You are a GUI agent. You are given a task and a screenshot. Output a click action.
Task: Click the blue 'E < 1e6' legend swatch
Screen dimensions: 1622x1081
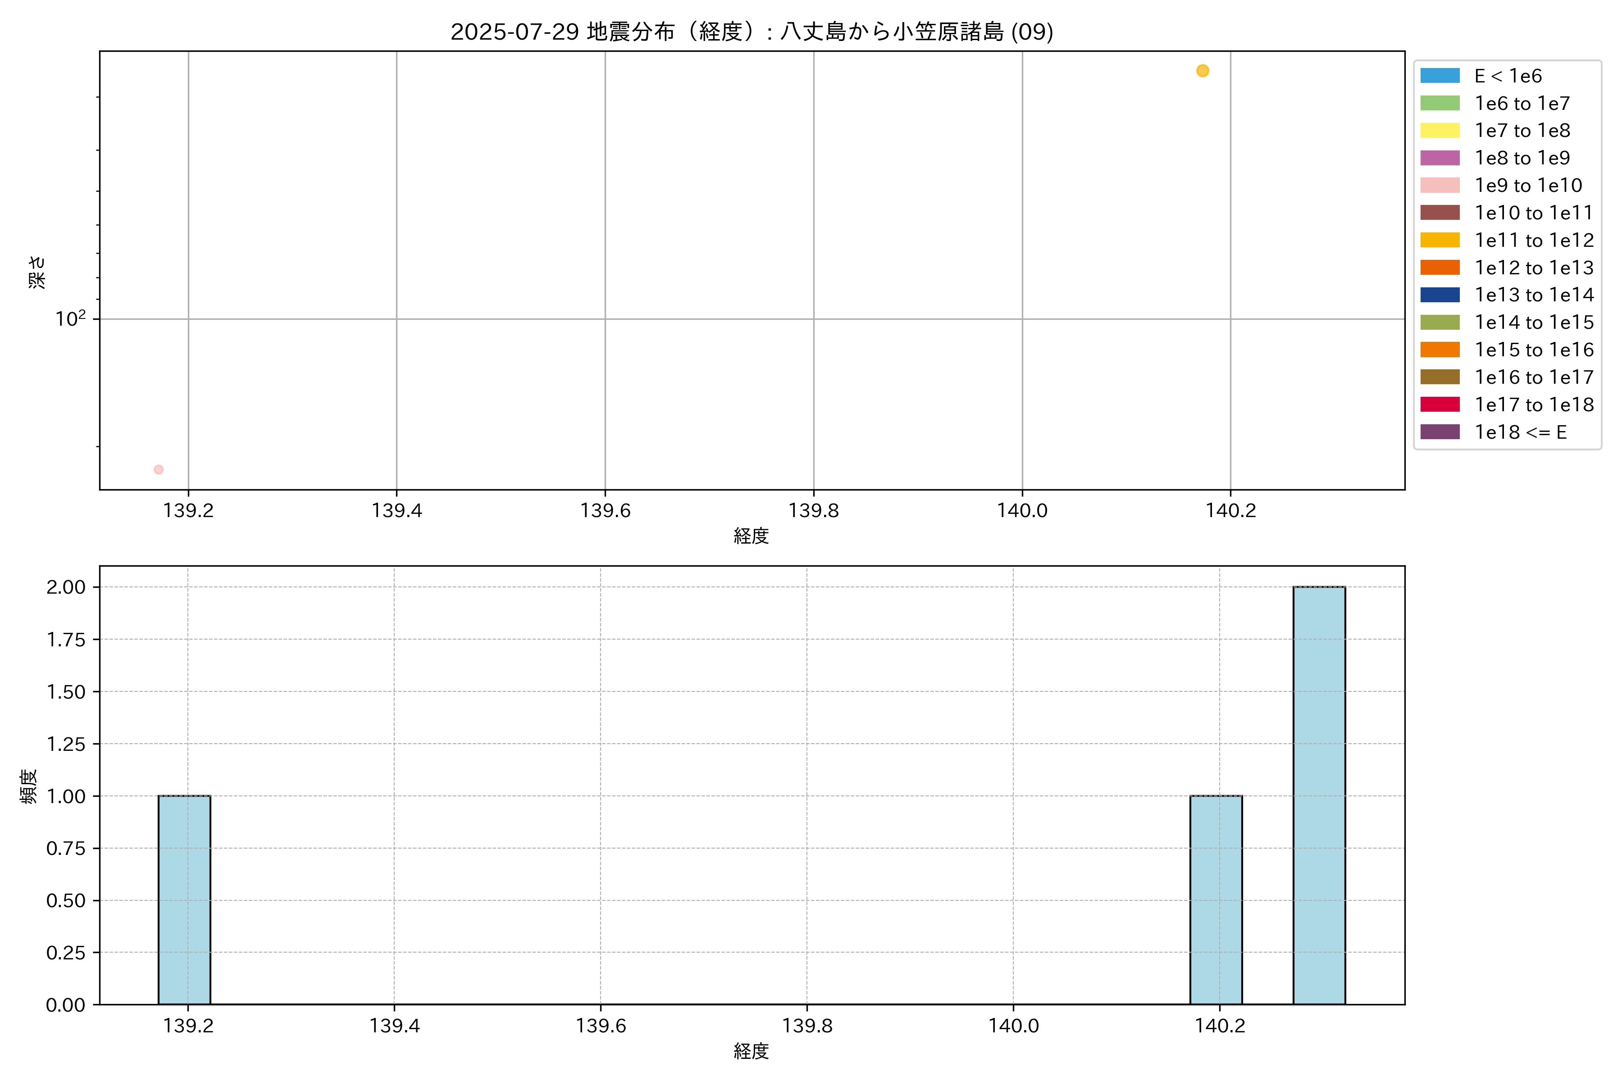click(1440, 76)
